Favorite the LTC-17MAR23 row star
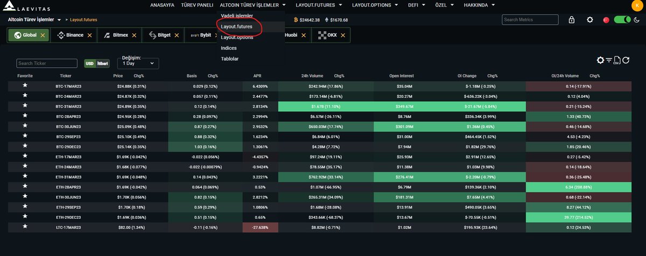The height and width of the screenshot is (256, 646). coord(25,227)
